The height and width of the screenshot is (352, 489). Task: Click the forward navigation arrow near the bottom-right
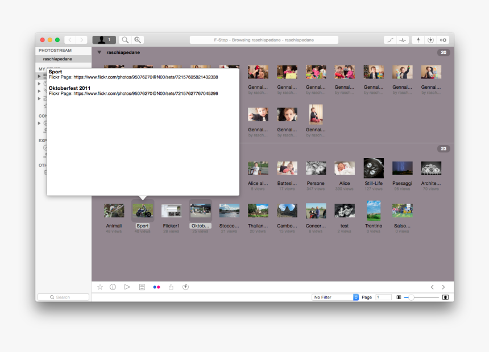444,287
